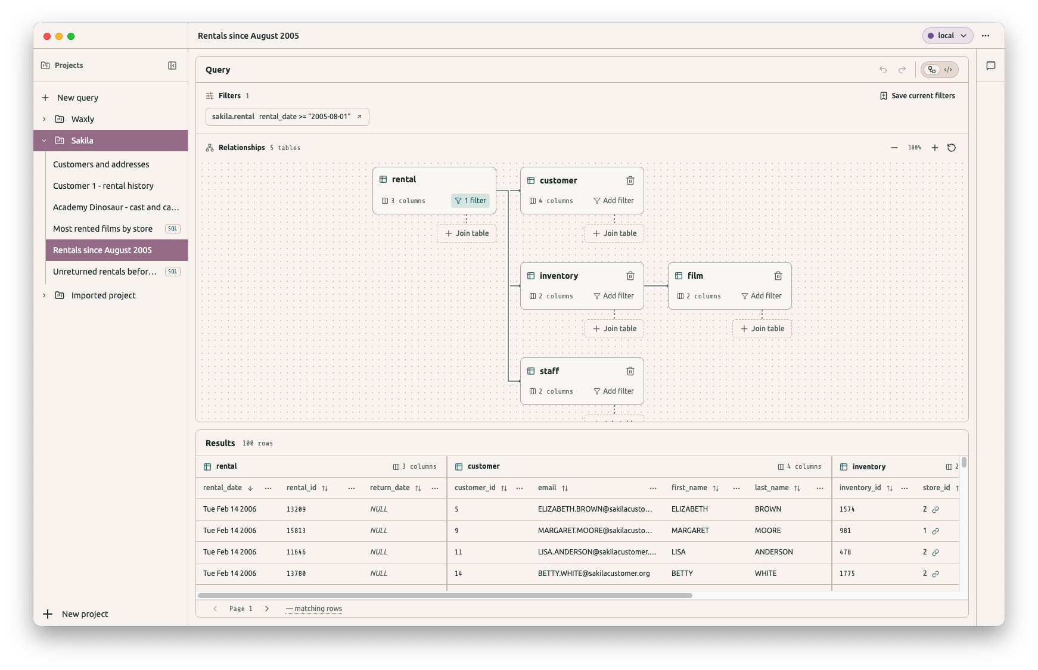Click the undo arrow in Query header
The height and width of the screenshot is (670, 1038).
coord(883,70)
